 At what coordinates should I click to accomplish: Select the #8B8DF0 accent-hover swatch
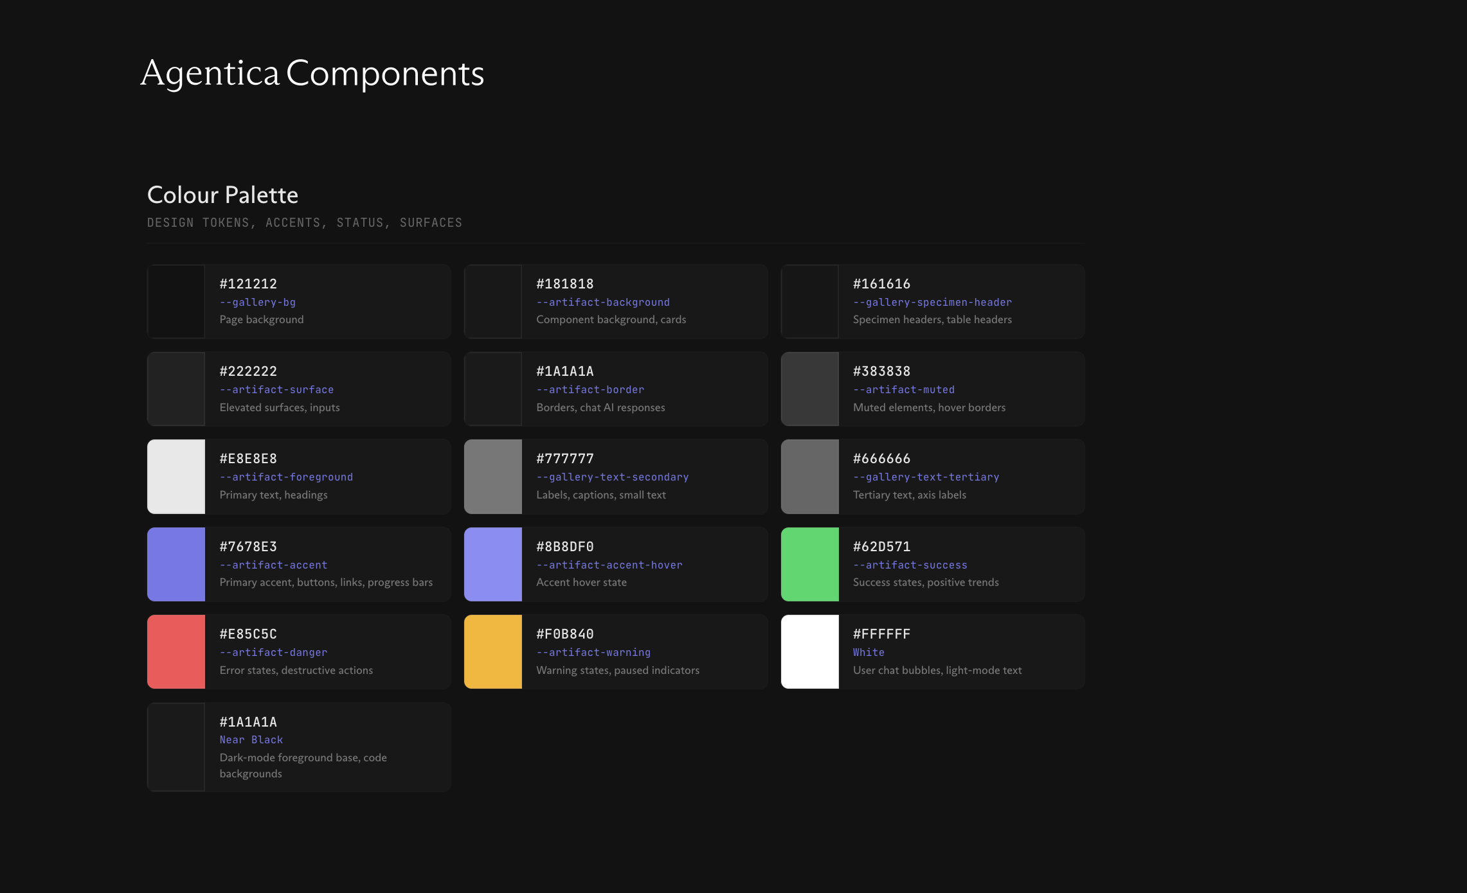click(492, 564)
